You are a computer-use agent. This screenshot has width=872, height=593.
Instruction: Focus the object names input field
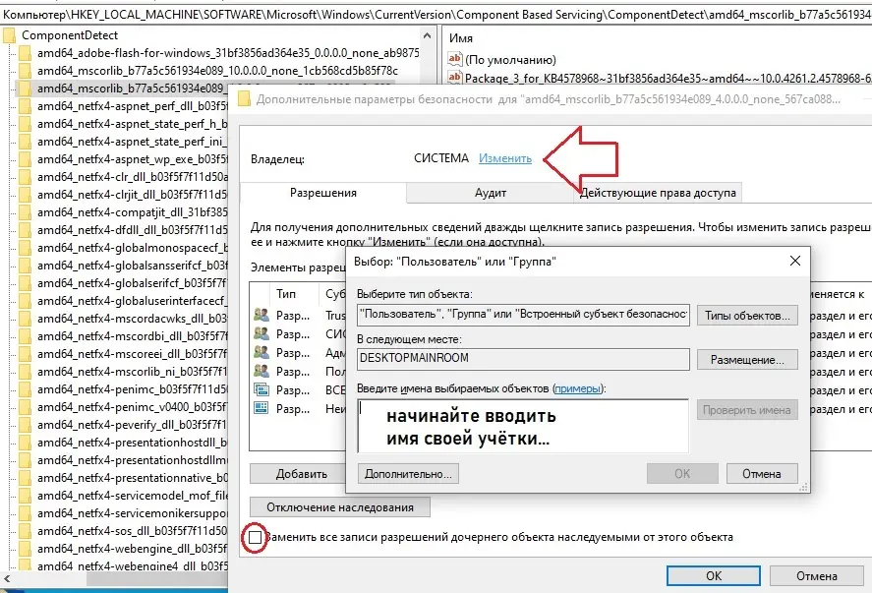click(x=522, y=427)
